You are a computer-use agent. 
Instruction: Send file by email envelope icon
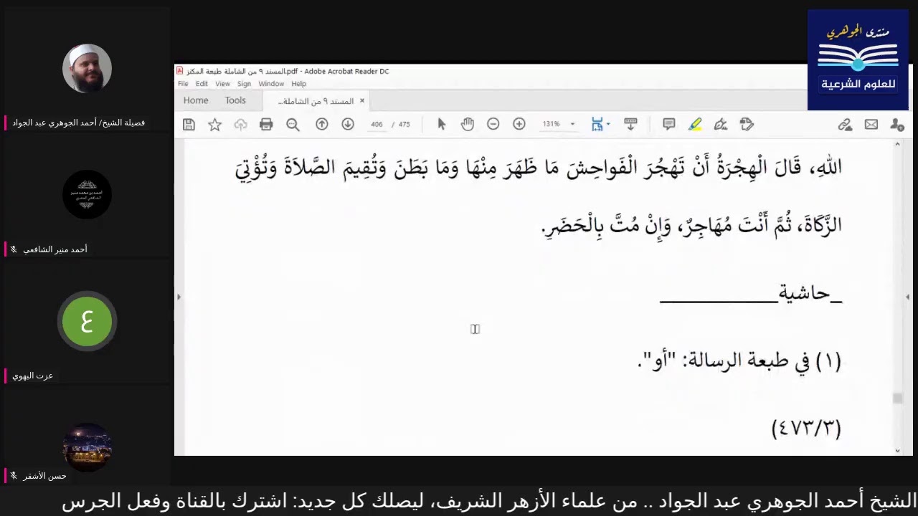[871, 125]
